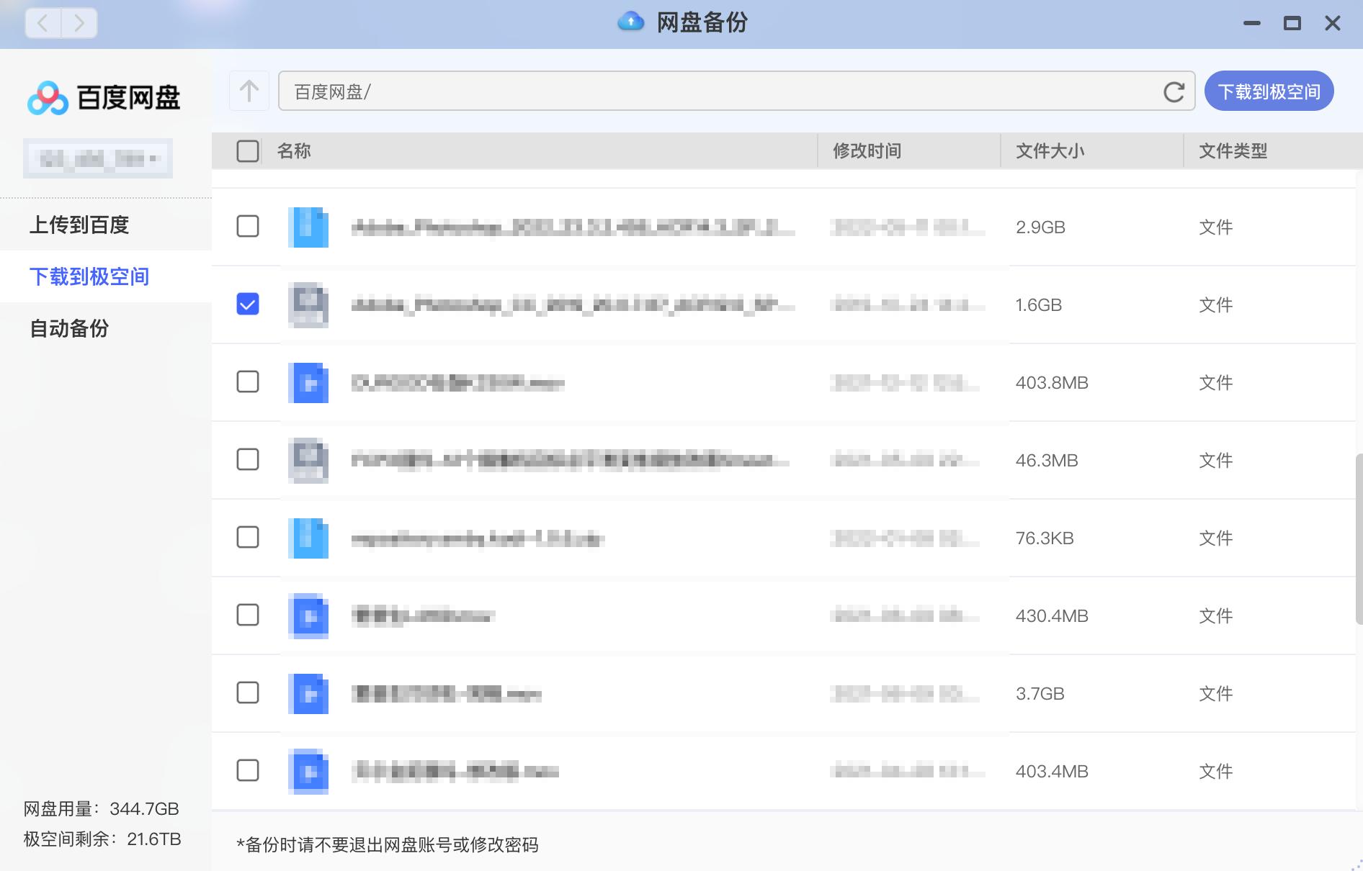Click the archive icon of the 46.3MB file
The image size is (1363, 871).
[x=308, y=460]
